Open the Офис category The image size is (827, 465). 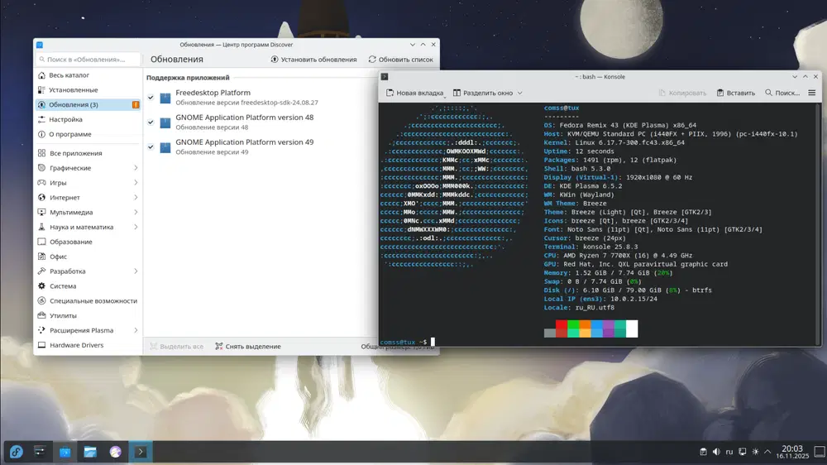pyautogui.click(x=88, y=256)
